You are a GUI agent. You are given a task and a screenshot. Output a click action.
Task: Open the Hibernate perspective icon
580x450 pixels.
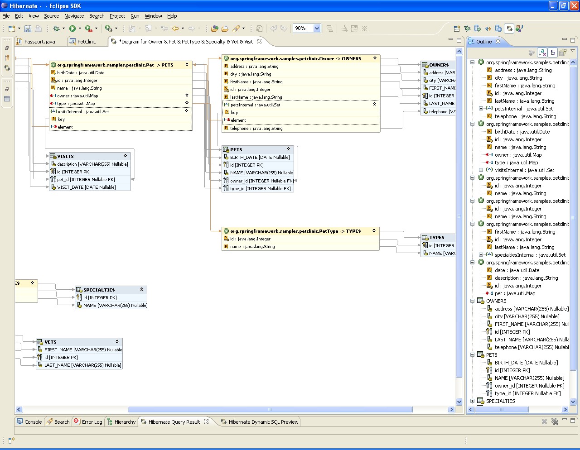click(x=509, y=29)
